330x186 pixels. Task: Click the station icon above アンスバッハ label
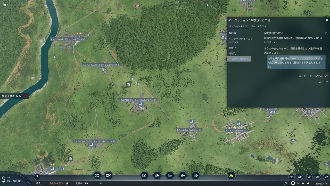[238, 123]
